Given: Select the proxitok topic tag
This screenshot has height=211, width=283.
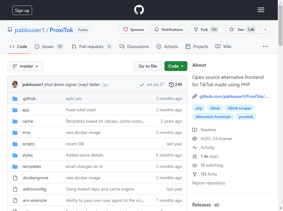Looking at the screenshot, I should click(x=246, y=117).
